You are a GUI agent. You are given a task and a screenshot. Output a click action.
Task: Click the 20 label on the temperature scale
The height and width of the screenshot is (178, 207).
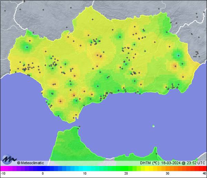point(126,173)
